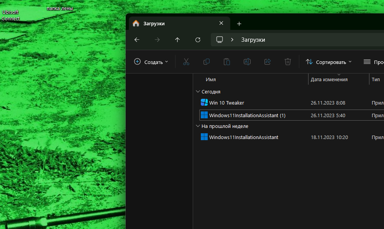
Task: Click the forward navigation arrow
Action: tap(157, 40)
